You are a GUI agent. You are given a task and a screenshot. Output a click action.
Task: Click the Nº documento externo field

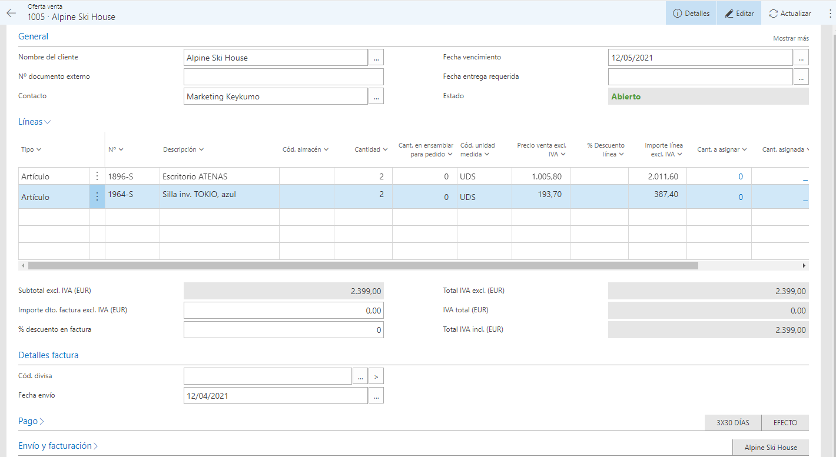pos(284,76)
